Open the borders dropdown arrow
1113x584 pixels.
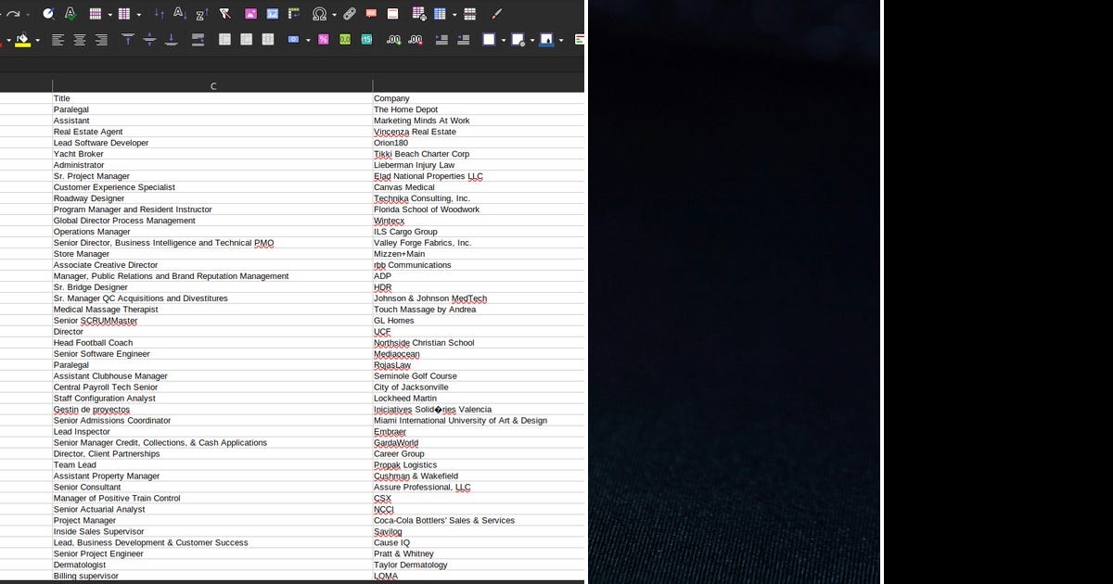coord(503,40)
